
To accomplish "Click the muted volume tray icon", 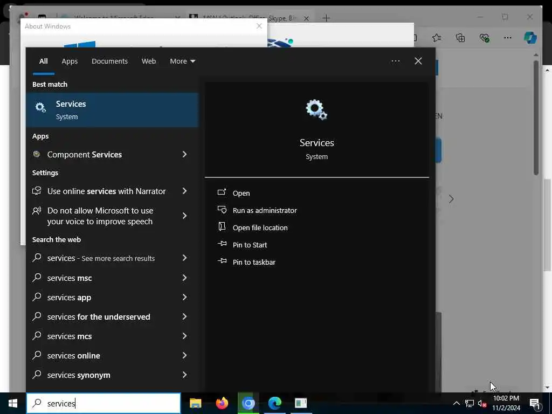I will tap(482, 403).
